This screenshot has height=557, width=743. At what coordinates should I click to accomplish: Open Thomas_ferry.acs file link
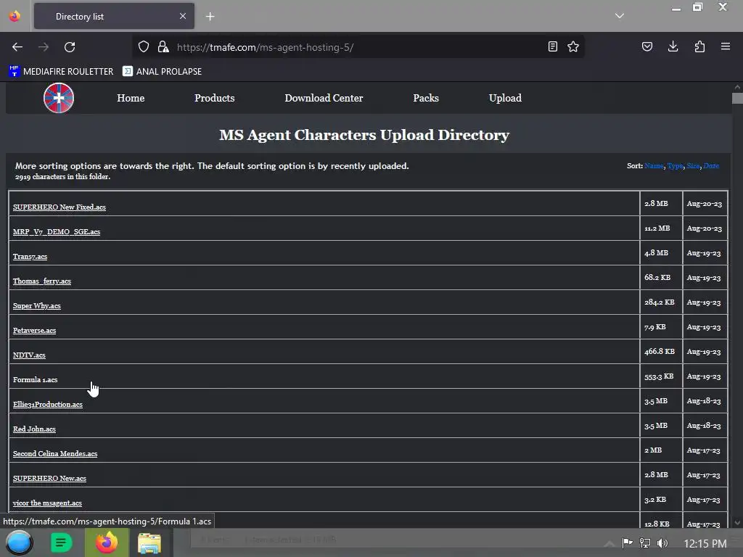pyautogui.click(x=41, y=281)
